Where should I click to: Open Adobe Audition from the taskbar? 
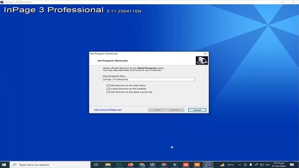click(x=119, y=165)
